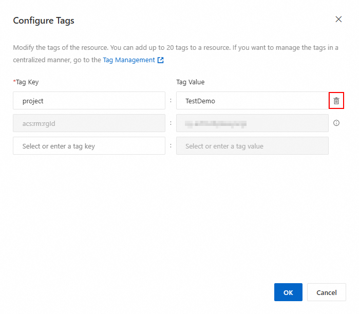Click the Configure Tags dialog title
This screenshot has width=359, height=314.
click(44, 21)
